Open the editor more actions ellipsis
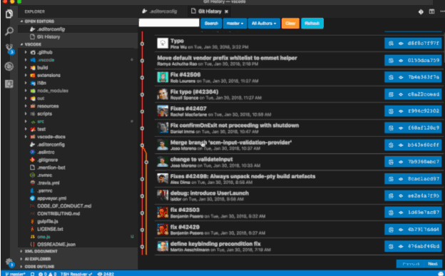Image resolution: width=445 pixels, height=276 pixels. tap(442, 11)
